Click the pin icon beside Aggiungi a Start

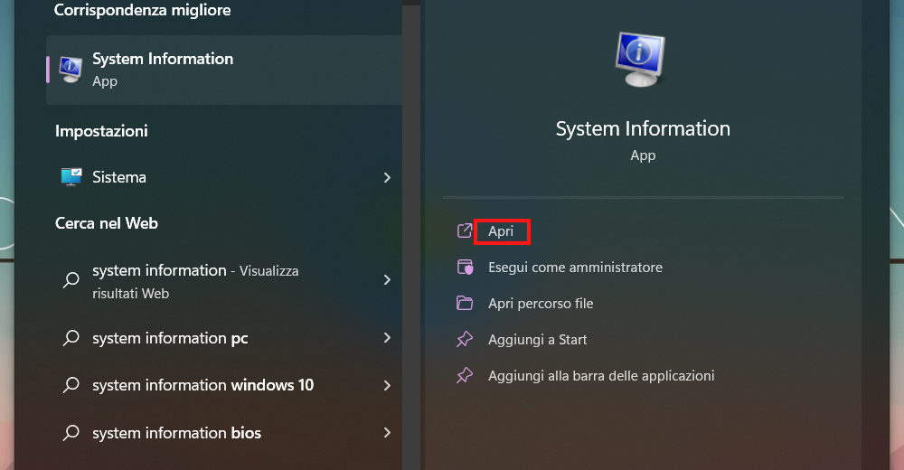pos(465,340)
